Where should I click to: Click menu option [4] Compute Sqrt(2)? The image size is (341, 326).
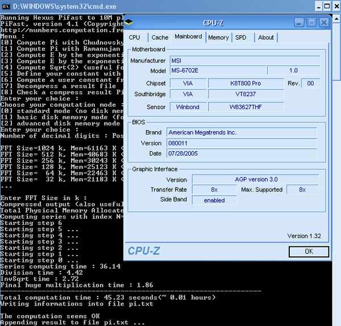[x=62, y=68]
